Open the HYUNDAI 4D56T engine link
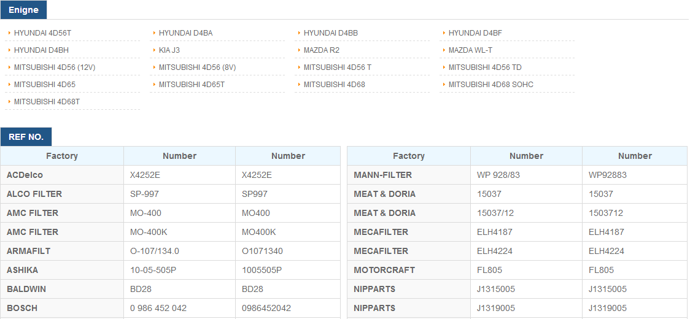 [42, 33]
